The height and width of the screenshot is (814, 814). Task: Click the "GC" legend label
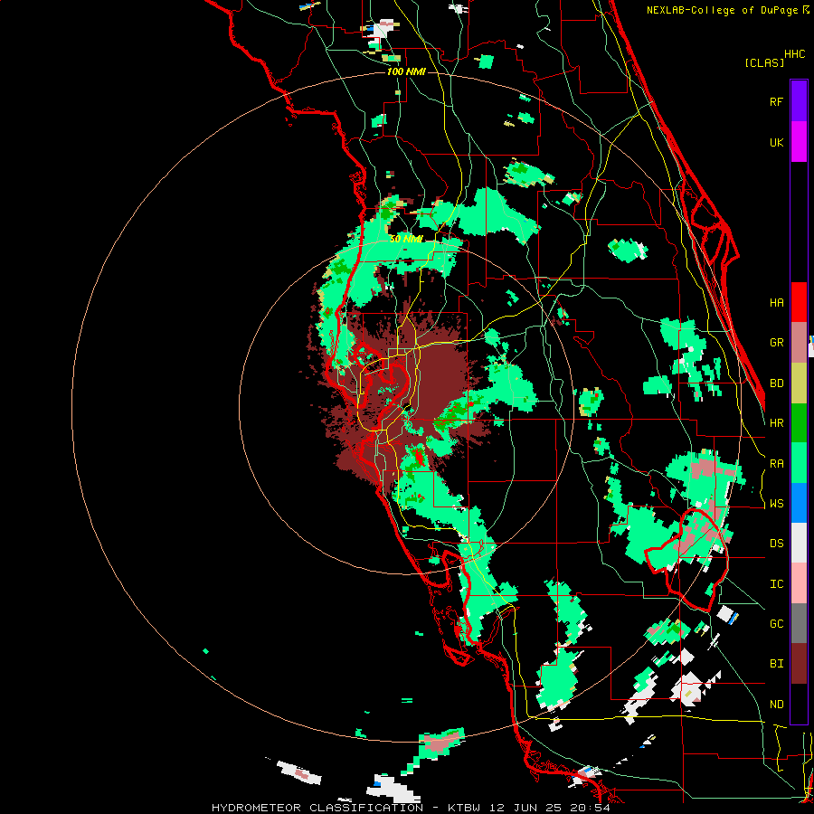776,624
